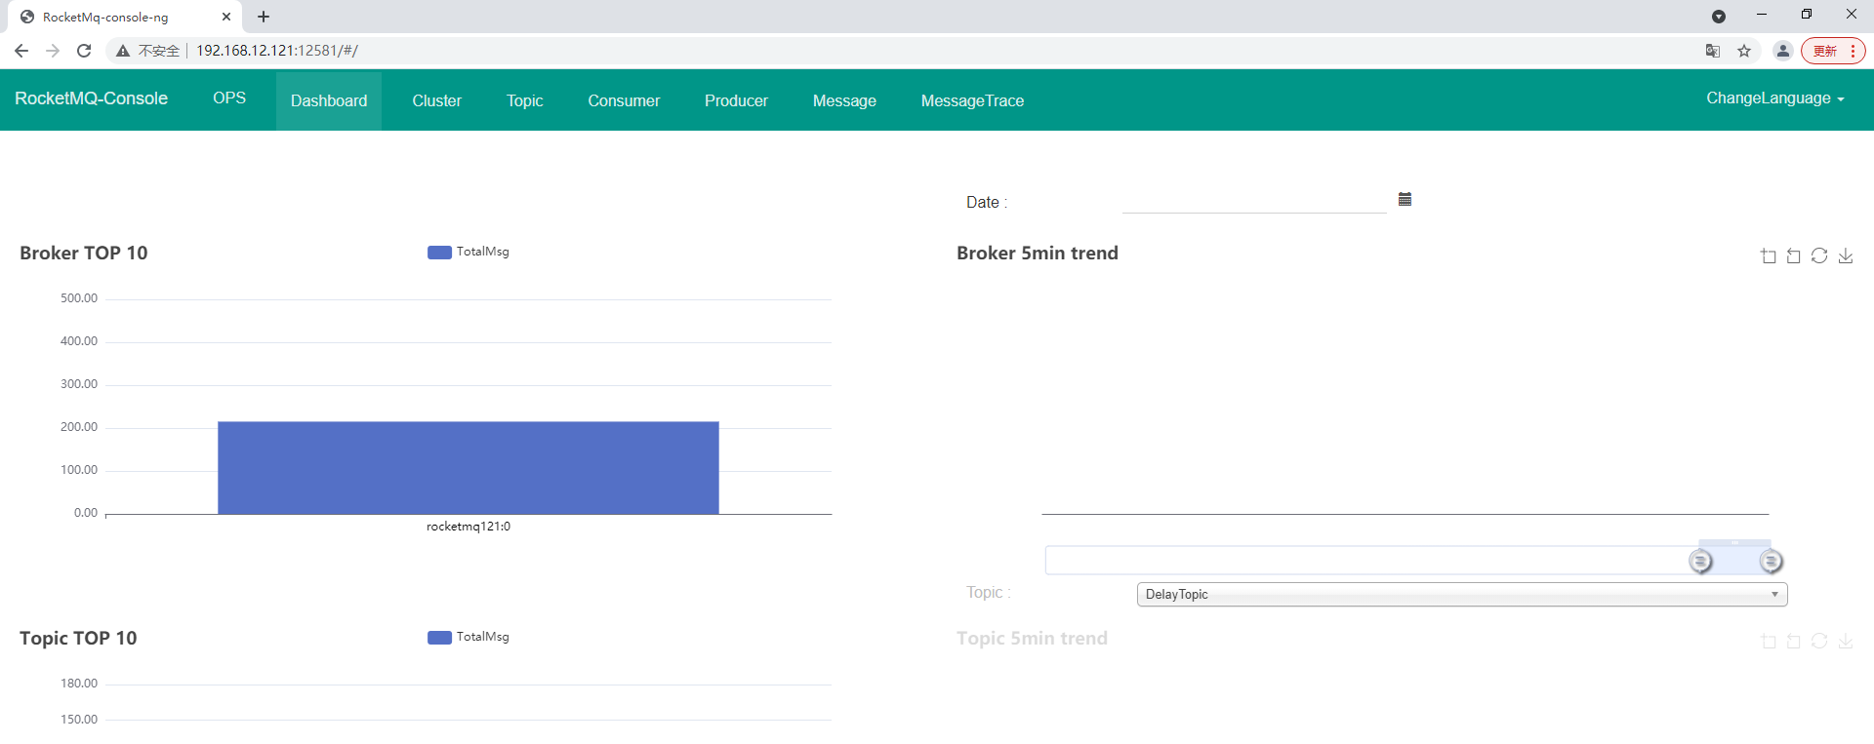Image resolution: width=1874 pixels, height=744 pixels.
Task: Click the 180.00 axis value in Topic chart
Action: [x=79, y=684]
